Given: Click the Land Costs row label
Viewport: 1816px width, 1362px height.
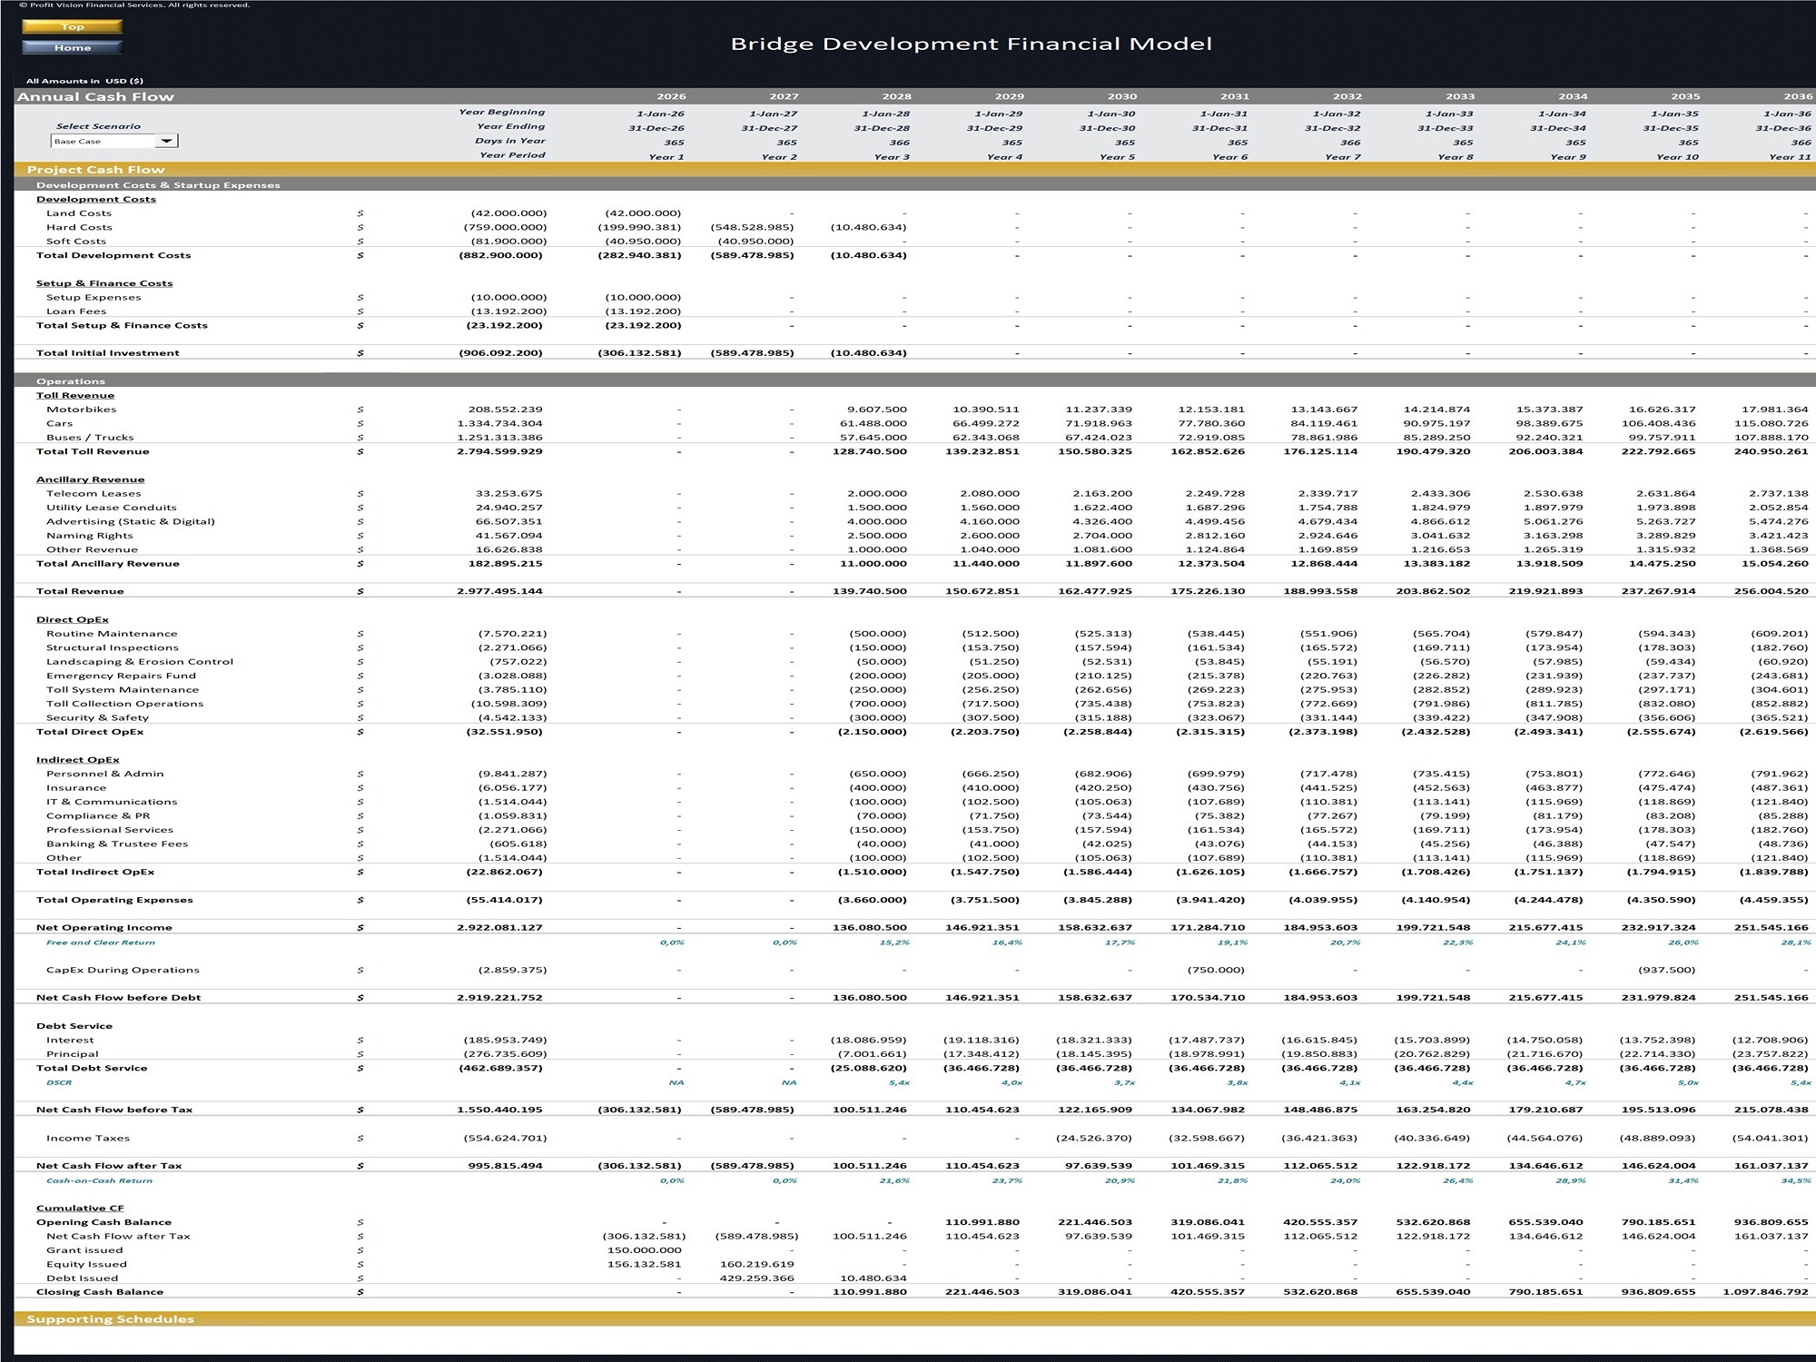Looking at the screenshot, I should (x=79, y=213).
